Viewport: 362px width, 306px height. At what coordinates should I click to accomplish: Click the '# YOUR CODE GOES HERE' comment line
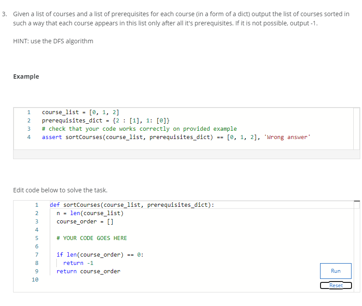pyautogui.click(x=92, y=238)
